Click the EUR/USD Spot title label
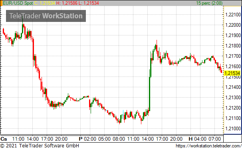Image resolution: width=242 pixels, height=149 pixels. tap(18, 3)
